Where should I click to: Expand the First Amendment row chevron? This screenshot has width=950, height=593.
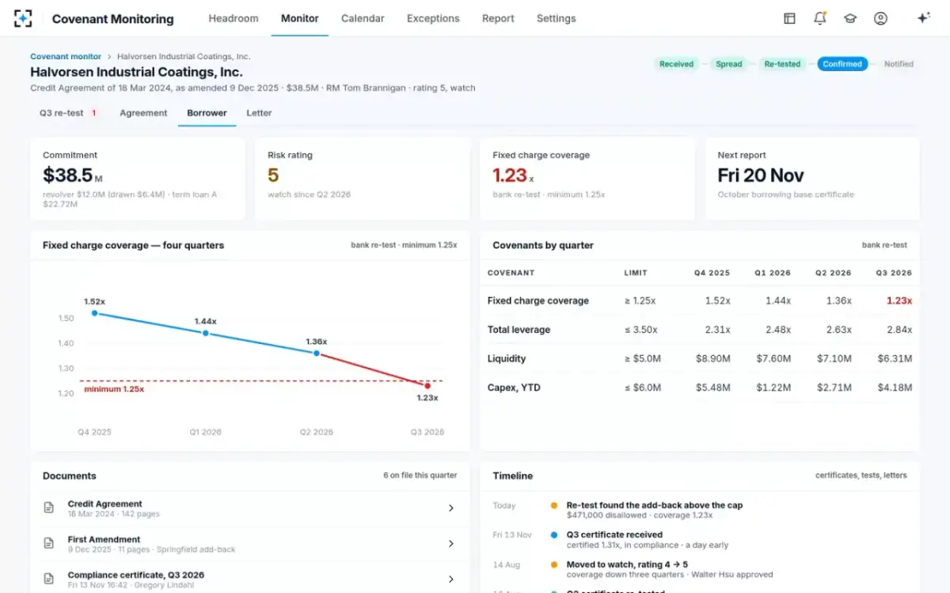tap(451, 543)
